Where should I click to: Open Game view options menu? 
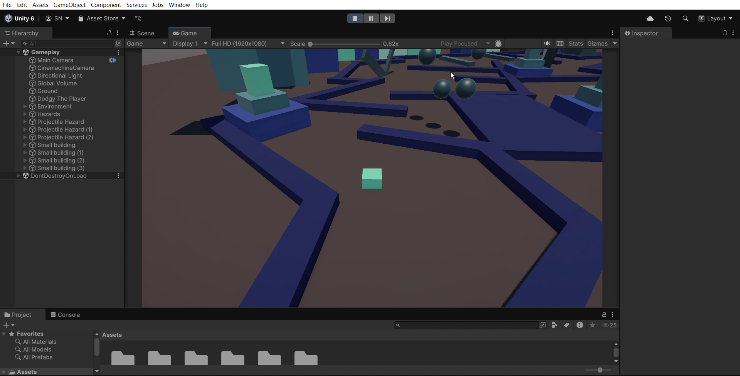pyautogui.click(x=612, y=33)
